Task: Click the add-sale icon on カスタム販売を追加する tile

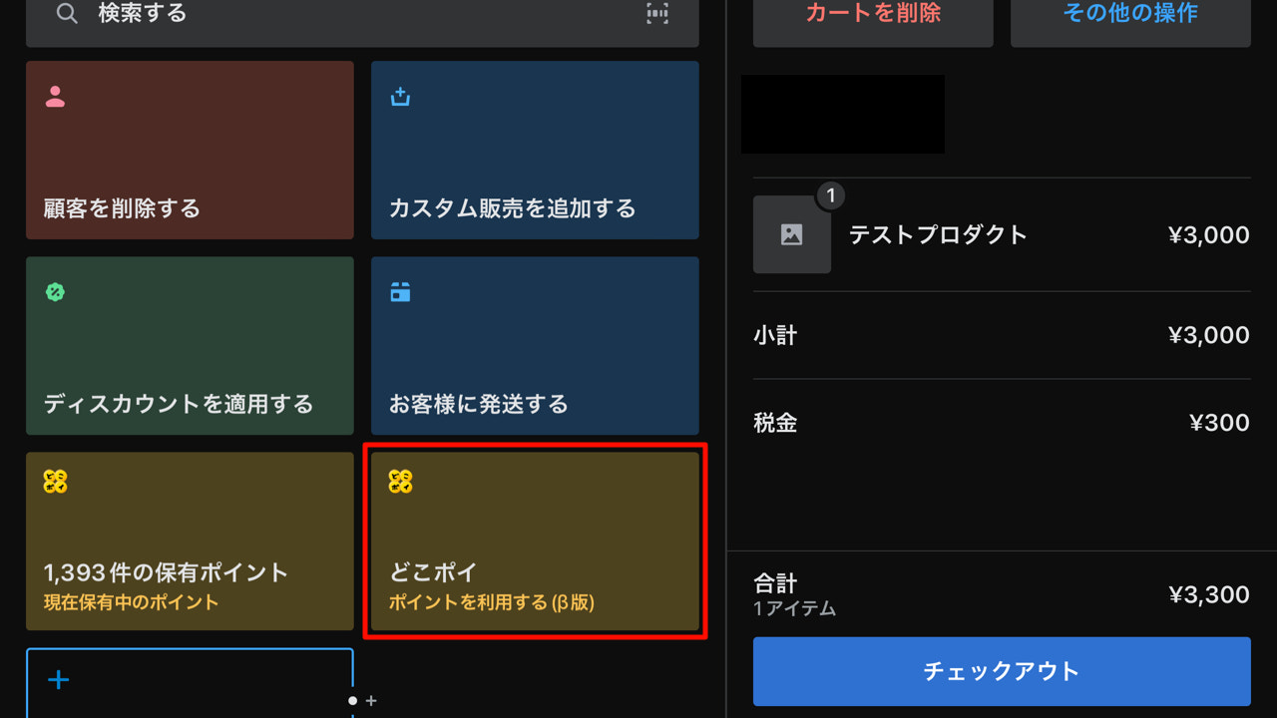Action: (x=399, y=97)
